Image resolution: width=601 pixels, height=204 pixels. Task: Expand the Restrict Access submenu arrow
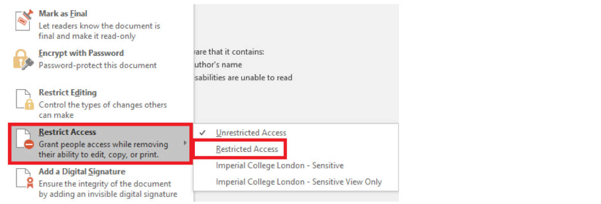(185, 143)
